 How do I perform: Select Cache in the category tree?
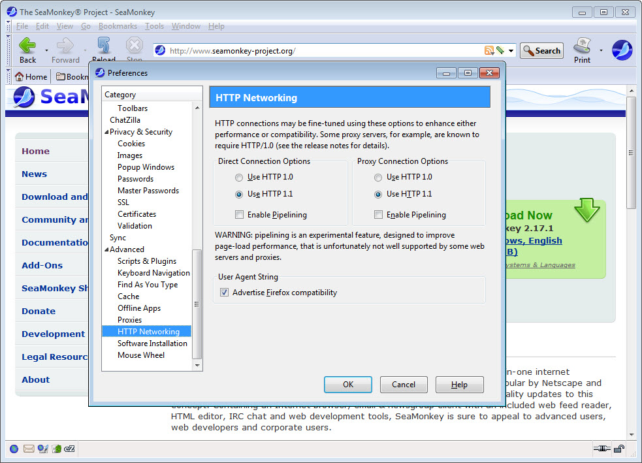click(128, 296)
